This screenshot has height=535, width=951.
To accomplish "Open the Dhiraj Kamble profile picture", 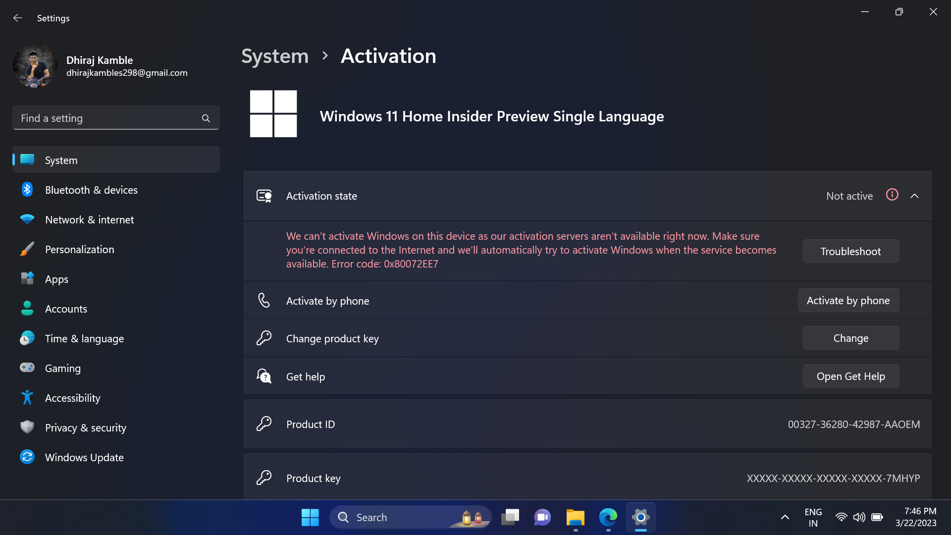I will tap(35, 66).
